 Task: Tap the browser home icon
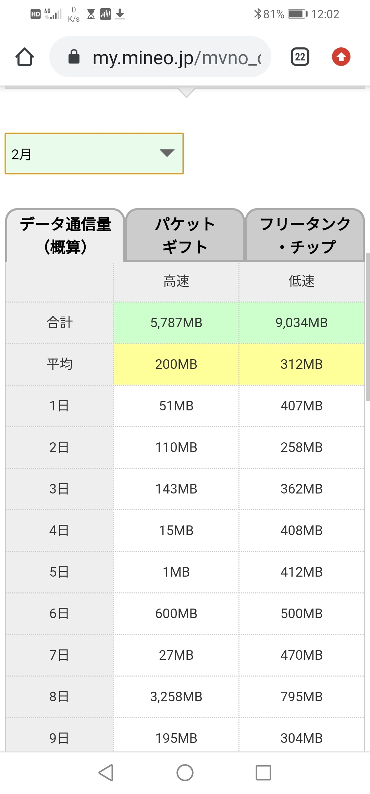[25, 57]
